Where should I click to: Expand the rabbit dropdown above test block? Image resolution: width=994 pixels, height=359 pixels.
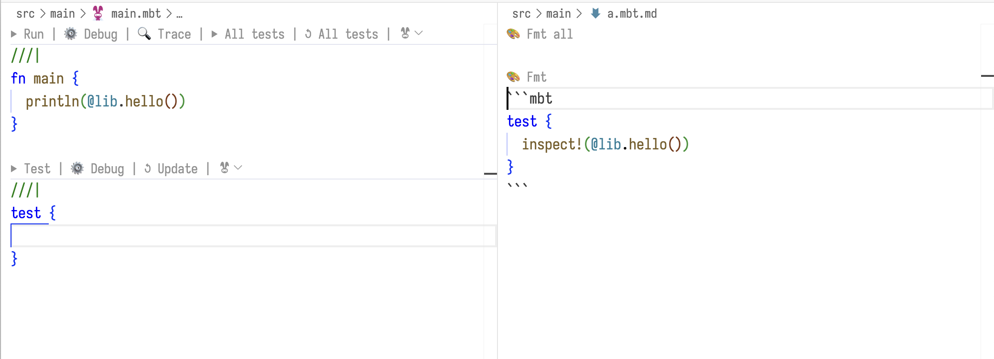pos(231,168)
